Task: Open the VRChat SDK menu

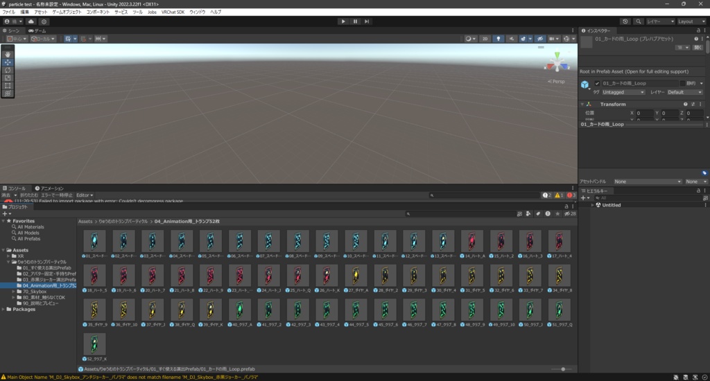Action: click(x=173, y=12)
